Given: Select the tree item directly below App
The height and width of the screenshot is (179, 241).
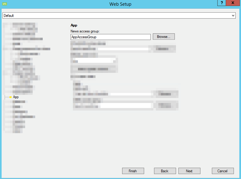Looking at the screenshot, I should (19, 102).
